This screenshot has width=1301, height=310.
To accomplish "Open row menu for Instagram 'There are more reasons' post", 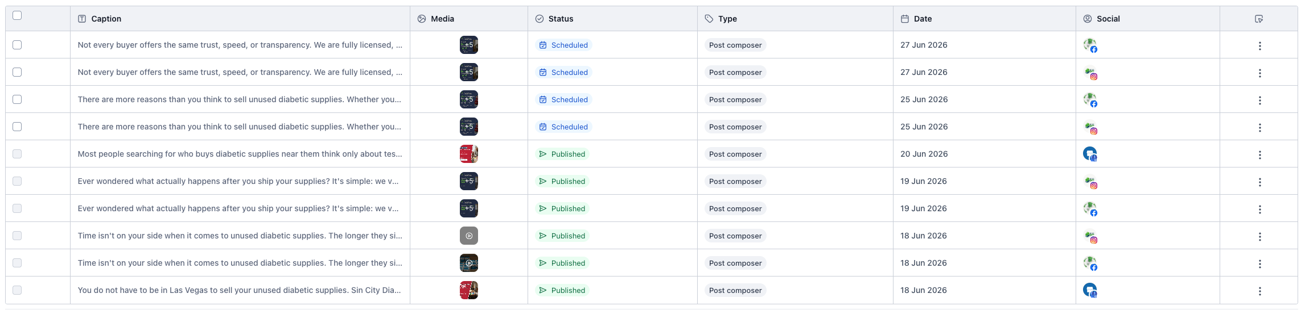I will (x=1259, y=127).
